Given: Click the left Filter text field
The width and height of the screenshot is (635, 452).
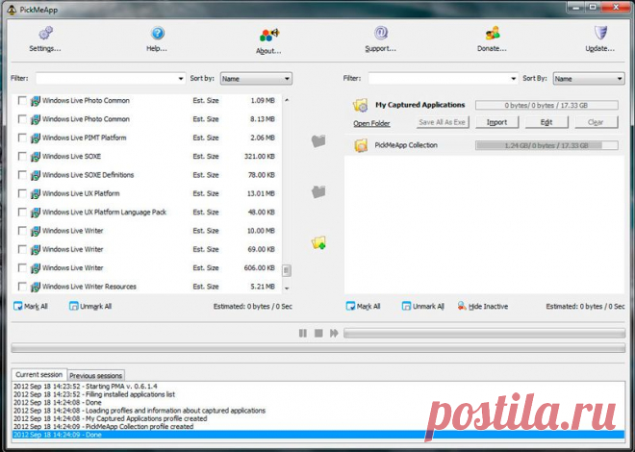Looking at the screenshot, I should coord(106,79).
